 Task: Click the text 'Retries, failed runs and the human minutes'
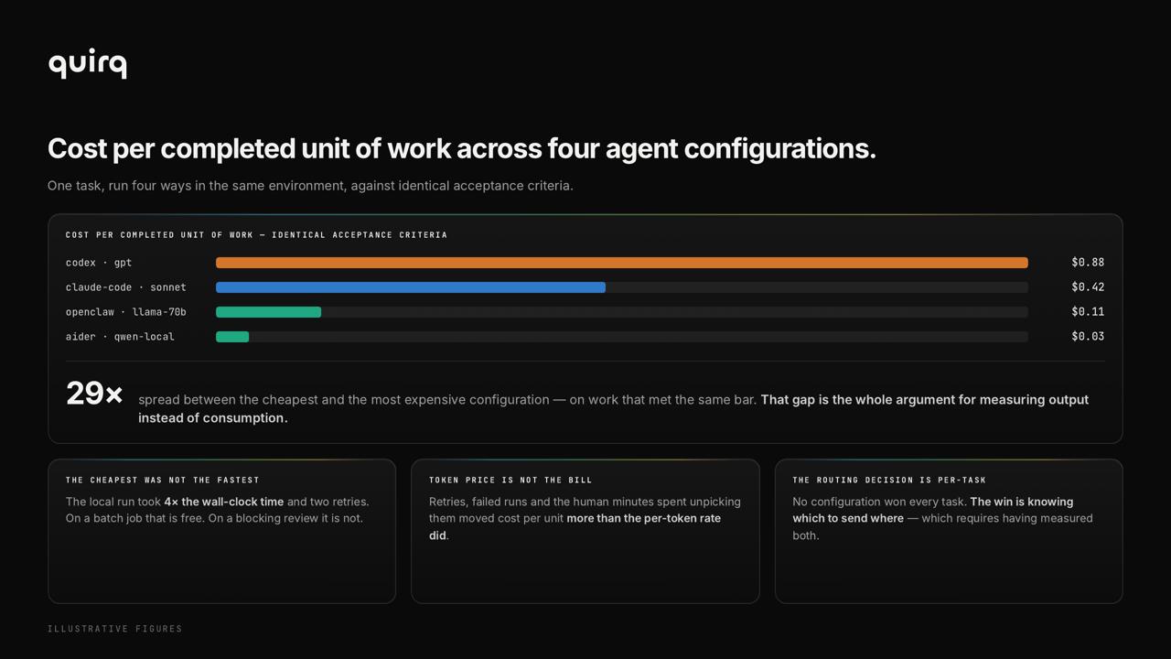[544, 502]
